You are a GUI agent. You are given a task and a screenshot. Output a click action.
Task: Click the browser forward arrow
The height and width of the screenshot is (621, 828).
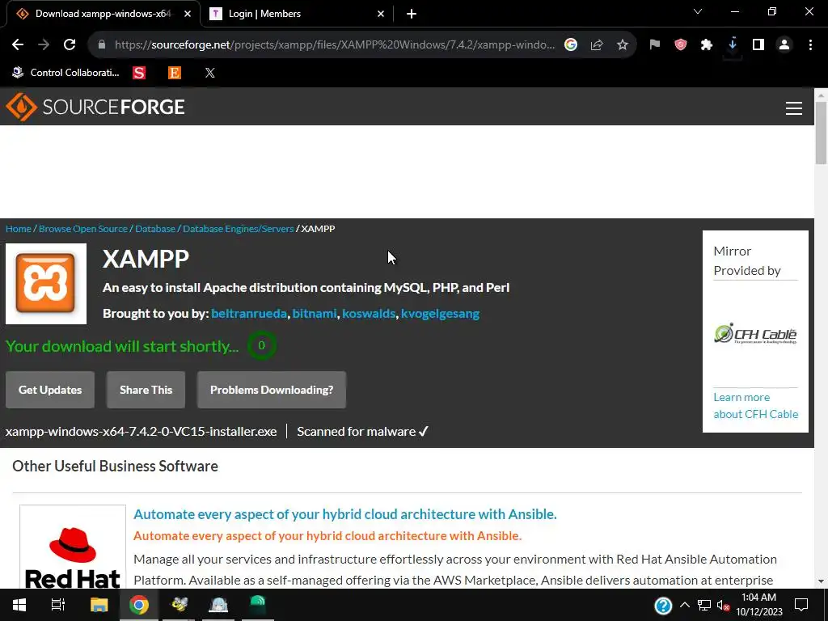coord(44,45)
